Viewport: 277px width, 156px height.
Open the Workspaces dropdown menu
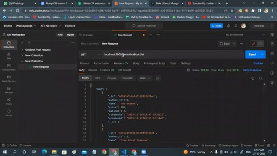point(26,26)
